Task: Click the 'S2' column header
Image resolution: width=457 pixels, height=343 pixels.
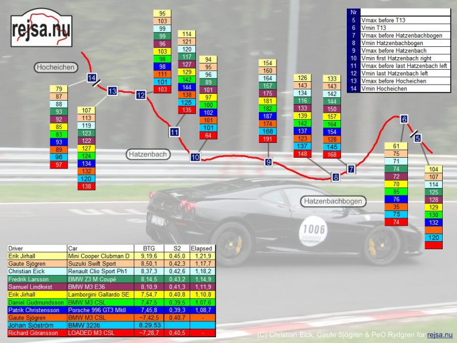Action: [177, 249]
